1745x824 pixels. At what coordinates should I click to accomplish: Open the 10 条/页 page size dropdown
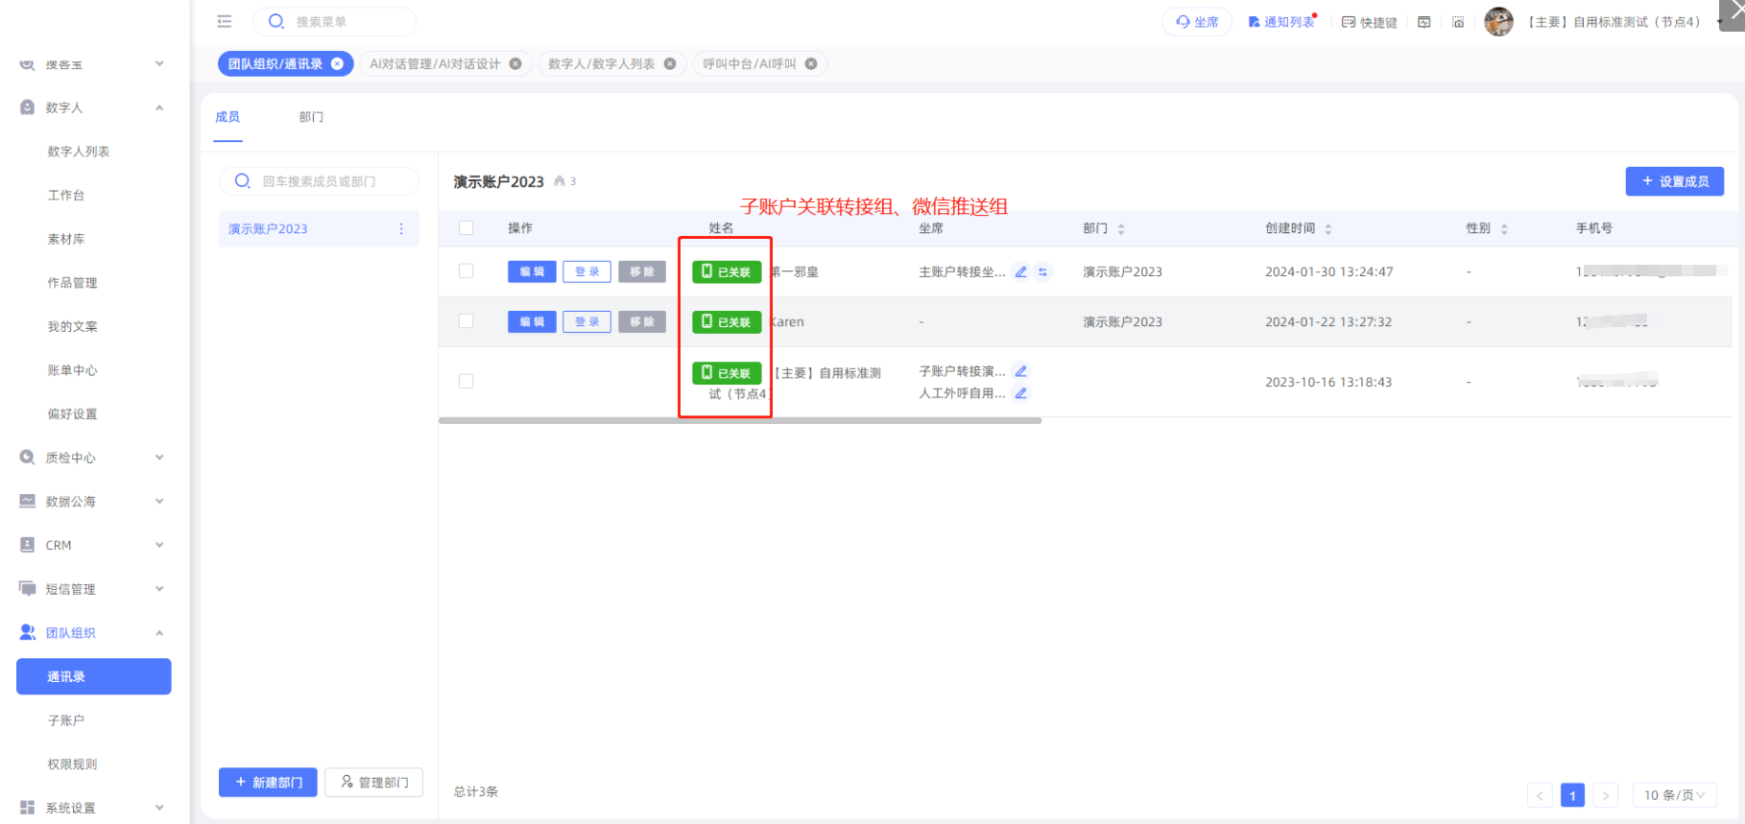[x=1674, y=794]
